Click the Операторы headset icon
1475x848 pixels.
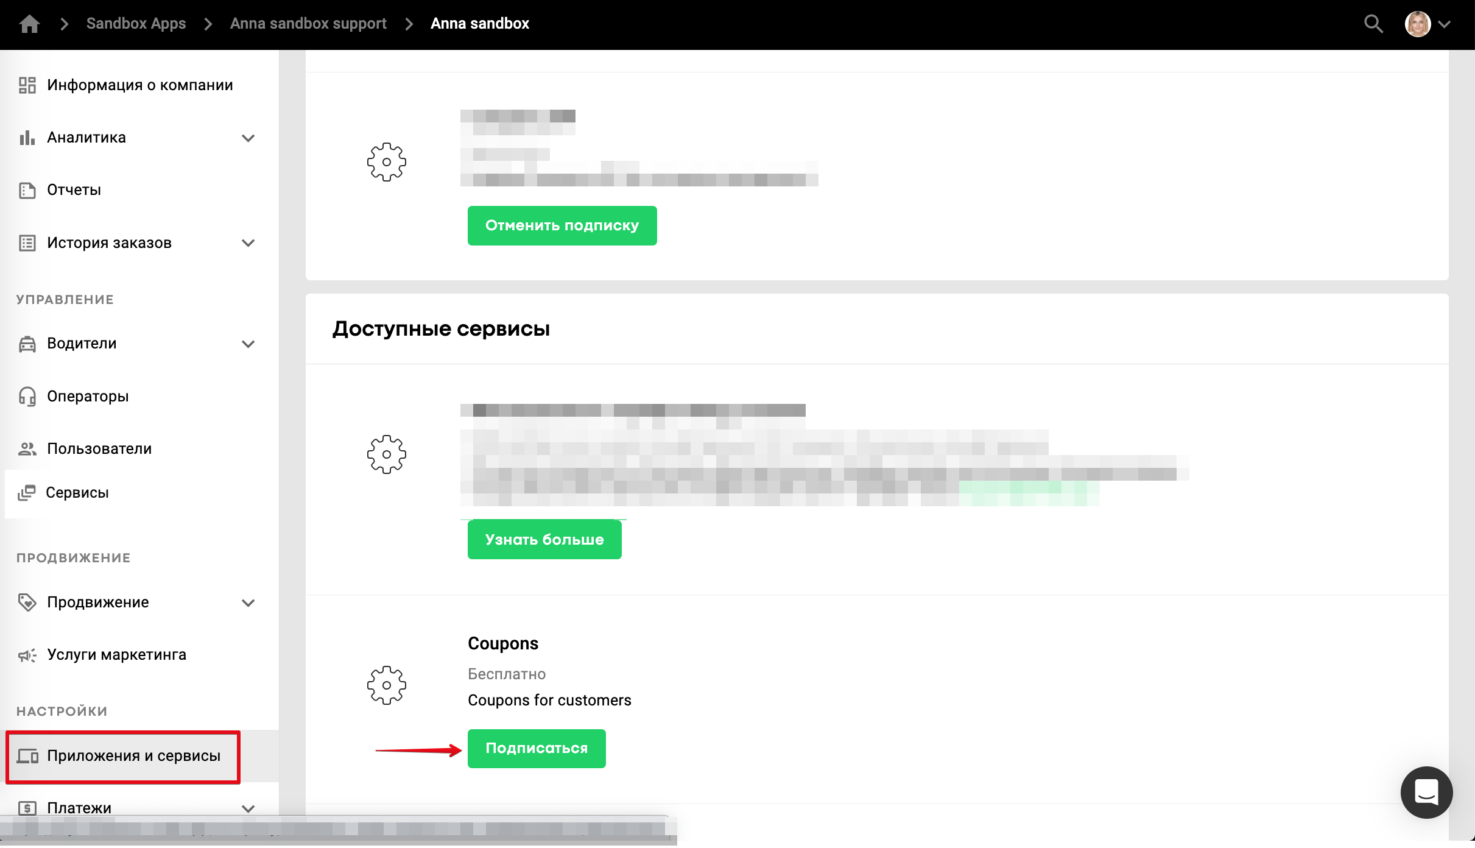tap(27, 397)
